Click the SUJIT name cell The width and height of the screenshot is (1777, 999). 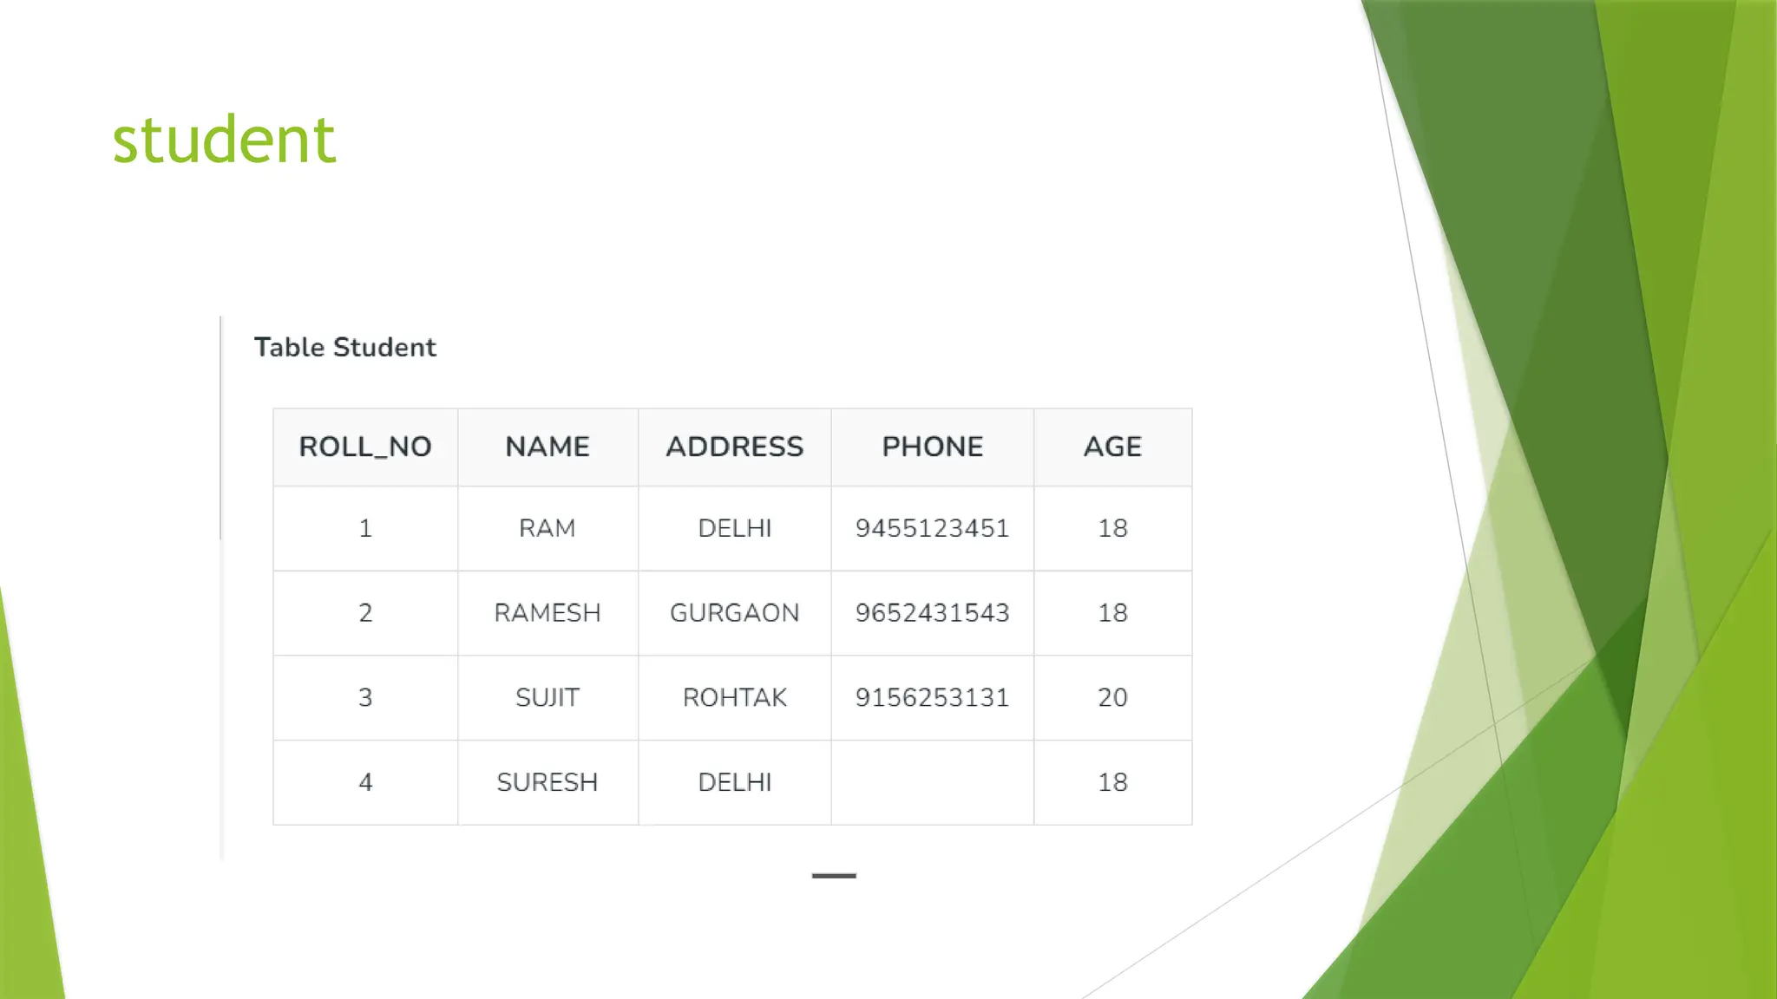coord(548,697)
